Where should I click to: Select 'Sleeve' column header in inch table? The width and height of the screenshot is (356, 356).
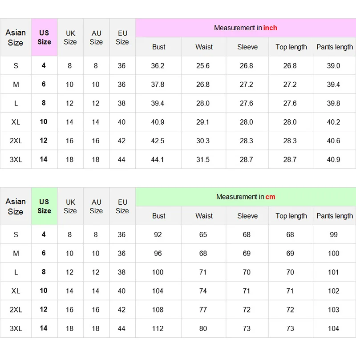click(247, 47)
